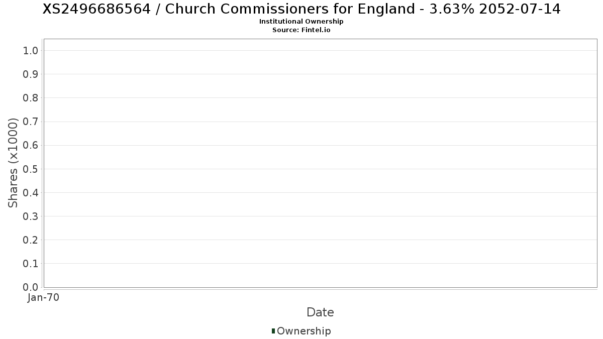The width and height of the screenshot is (603, 339).
Task: Click the Jan-70 x-axis label
Action: pos(44,297)
